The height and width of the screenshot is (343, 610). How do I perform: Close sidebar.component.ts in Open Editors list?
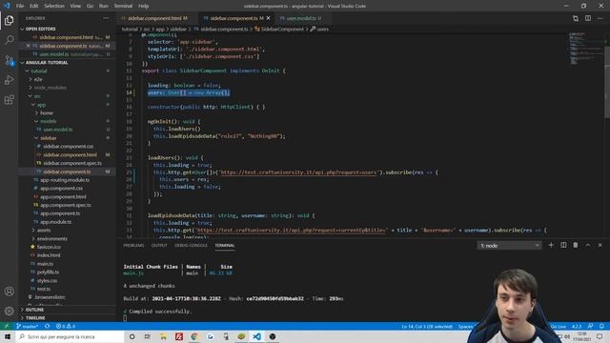tap(28, 46)
